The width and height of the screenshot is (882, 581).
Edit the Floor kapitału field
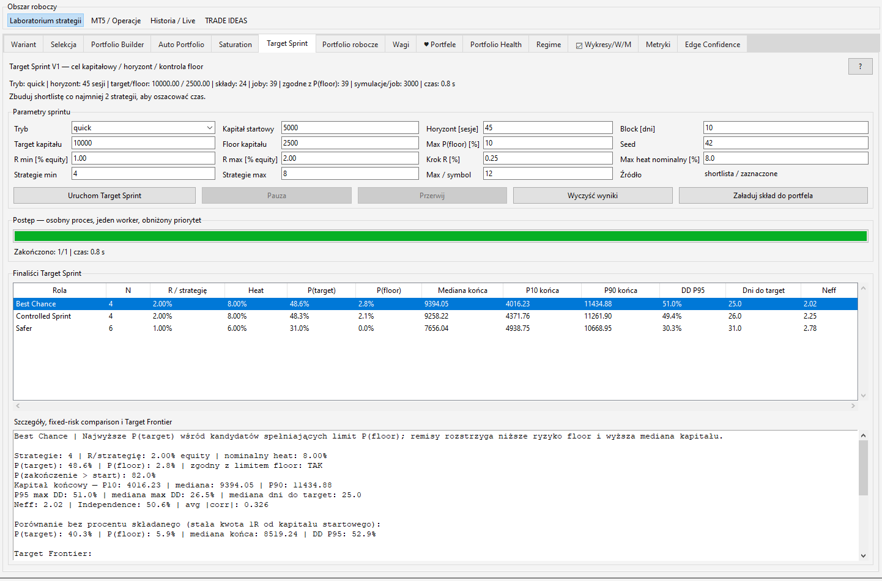350,143
